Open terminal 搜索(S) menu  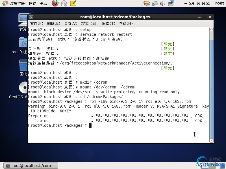(x=89, y=23)
